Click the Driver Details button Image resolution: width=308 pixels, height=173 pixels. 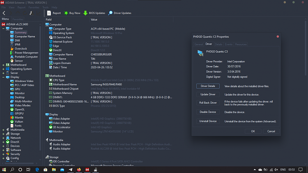pyautogui.click(x=208, y=86)
